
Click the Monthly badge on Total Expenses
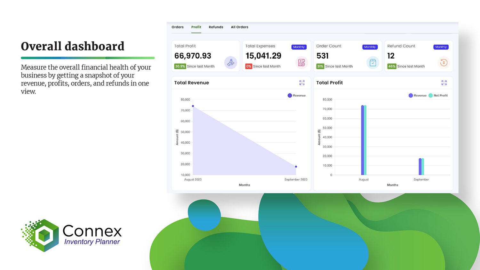299,47
